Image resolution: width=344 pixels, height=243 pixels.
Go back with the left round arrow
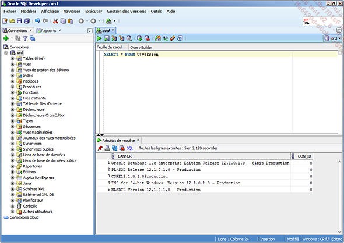(81, 21)
